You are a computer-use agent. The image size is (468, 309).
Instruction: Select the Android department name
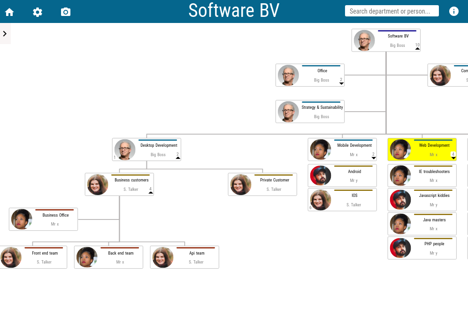[x=354, y=172]
